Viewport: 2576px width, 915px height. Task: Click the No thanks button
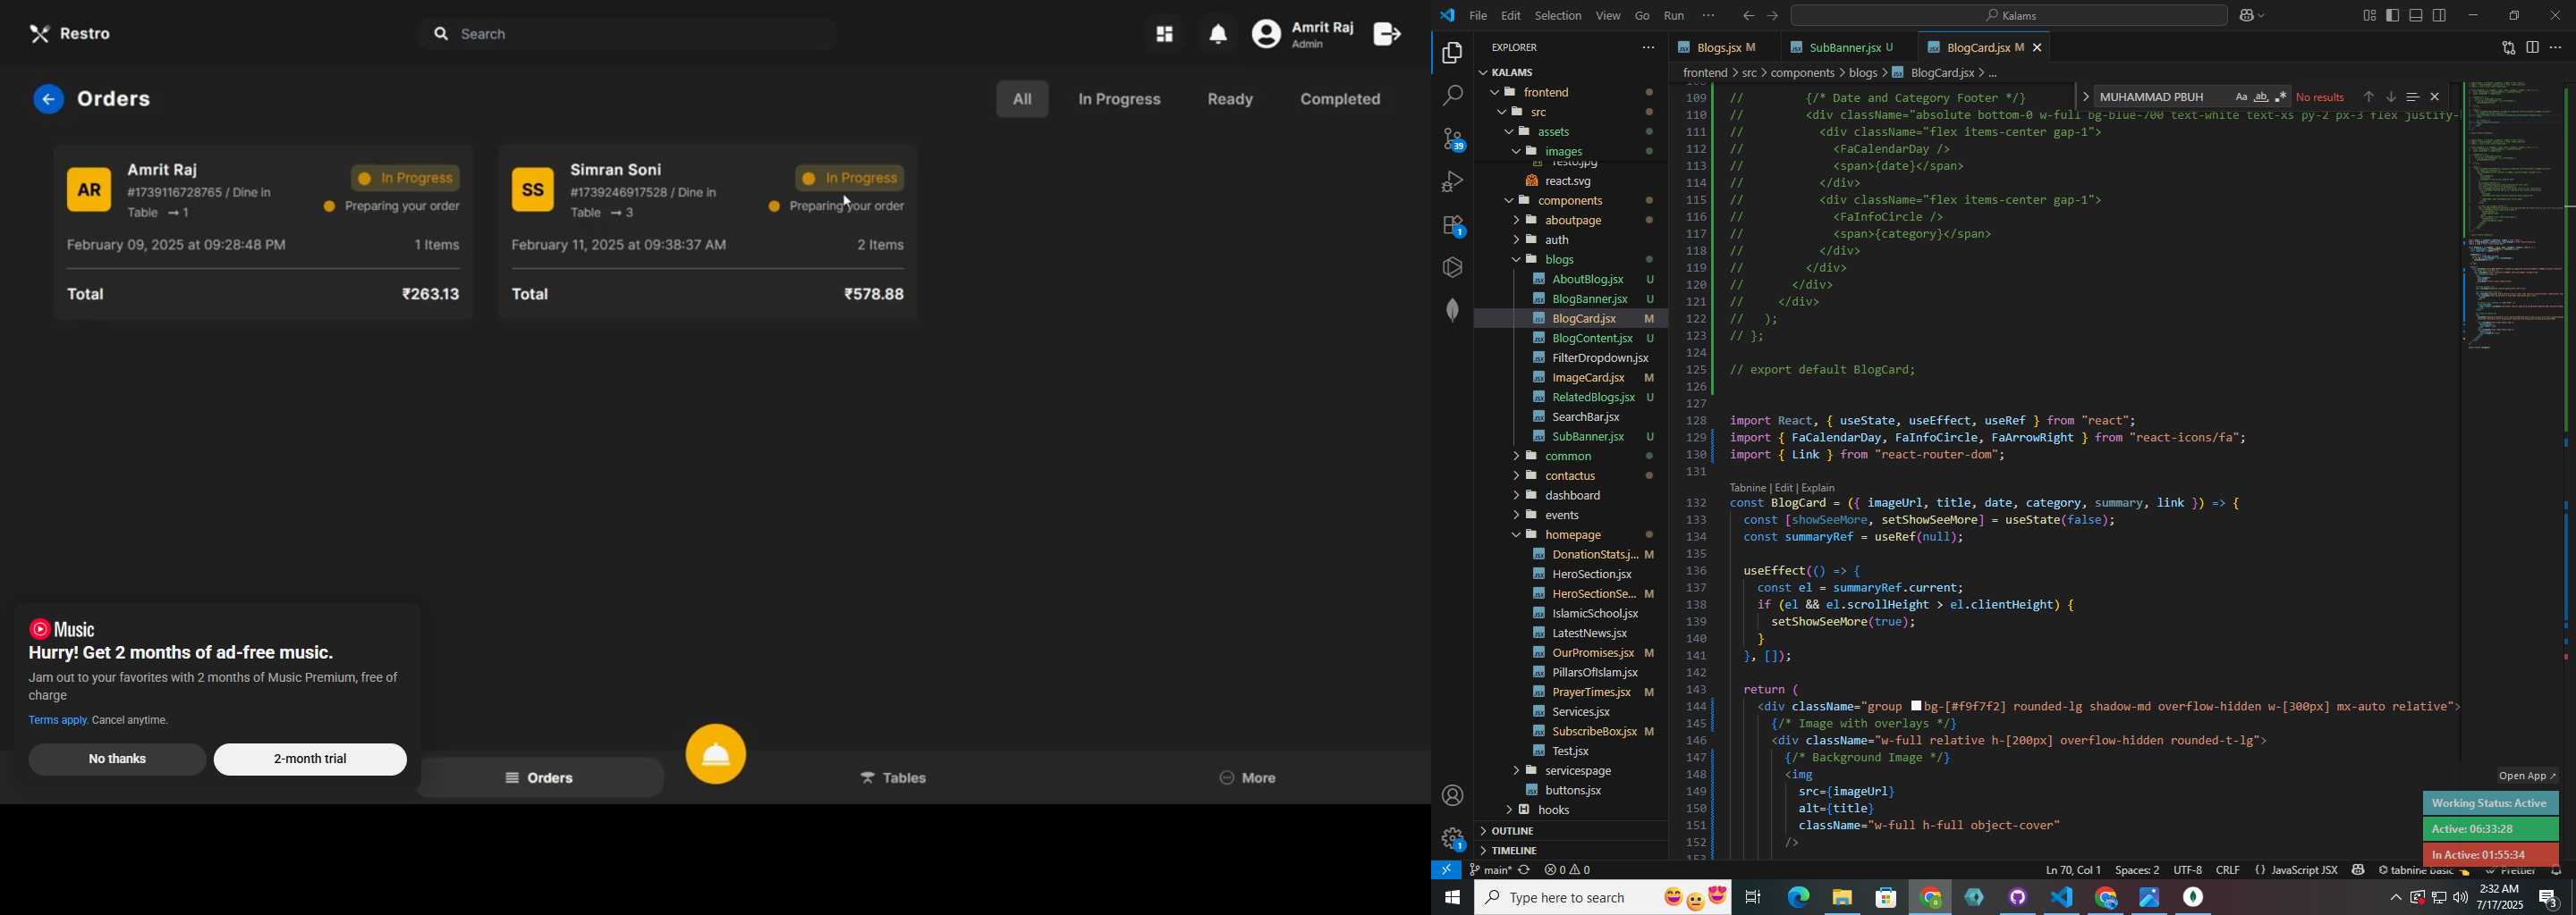(117, 760)
